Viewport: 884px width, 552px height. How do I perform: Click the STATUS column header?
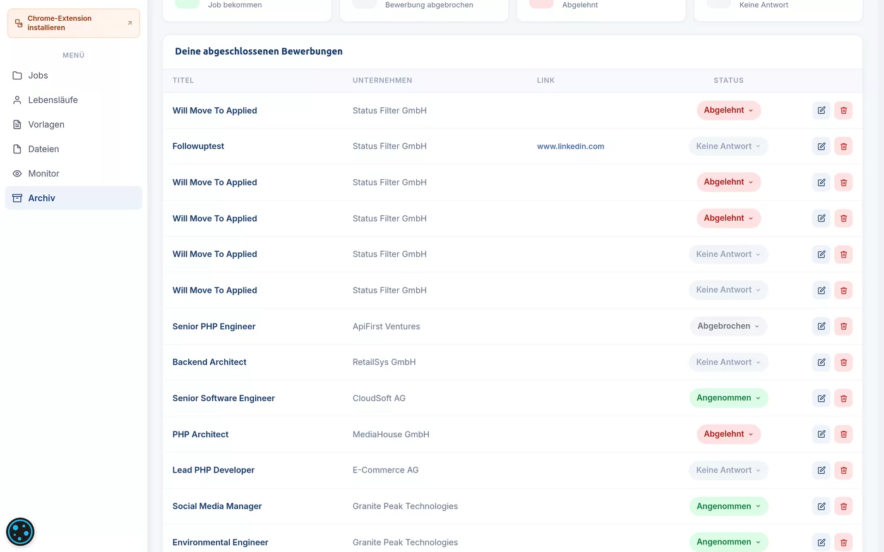click(729, 81)
